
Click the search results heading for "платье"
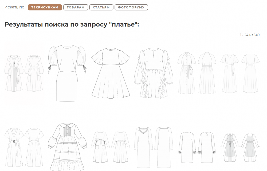[72, 25]
